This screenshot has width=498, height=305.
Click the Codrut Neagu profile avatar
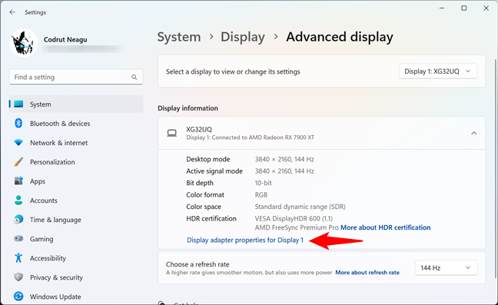point(24,43)
